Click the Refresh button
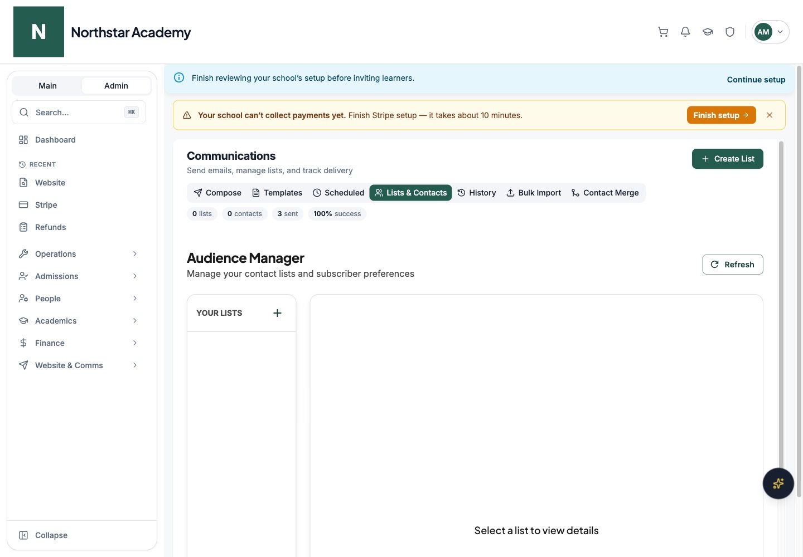Screen dimensions: 803x557 732,265
